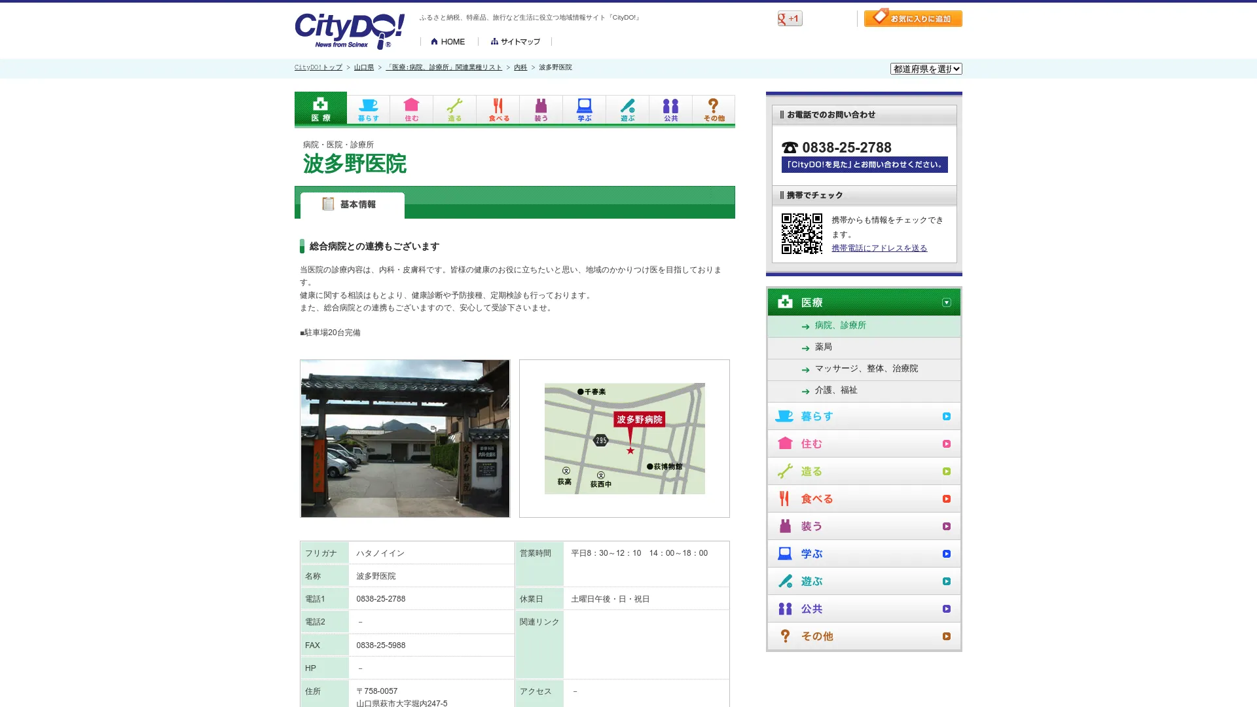Click the 造る sidebar wrench icon
Screen dimensions: 1257x707
pos(785,471)
